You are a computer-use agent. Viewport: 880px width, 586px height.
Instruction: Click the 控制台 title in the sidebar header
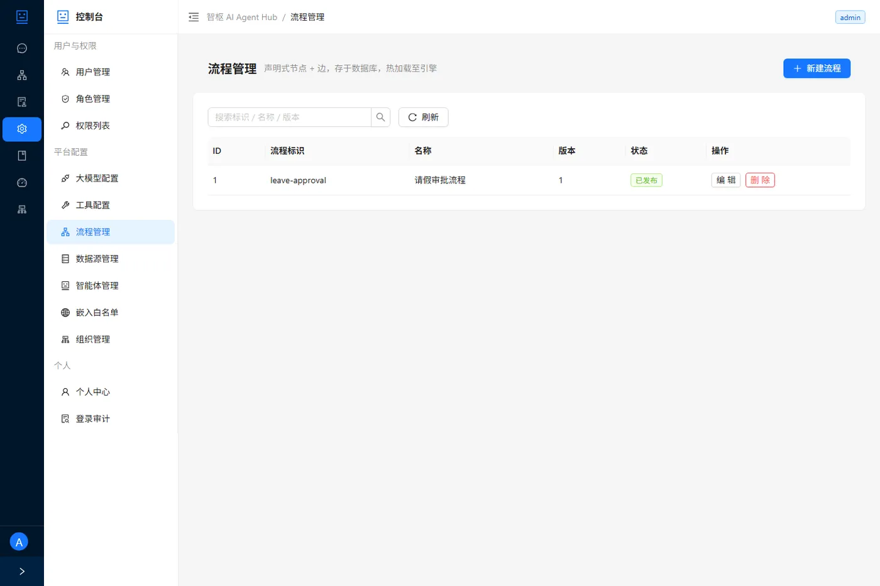[x=89, y=17]
